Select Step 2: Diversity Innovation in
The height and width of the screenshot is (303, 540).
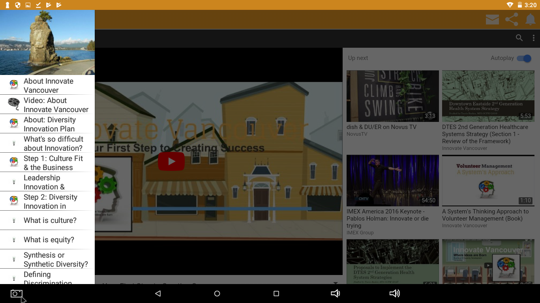pyautogui.click(x=47, y=201)
